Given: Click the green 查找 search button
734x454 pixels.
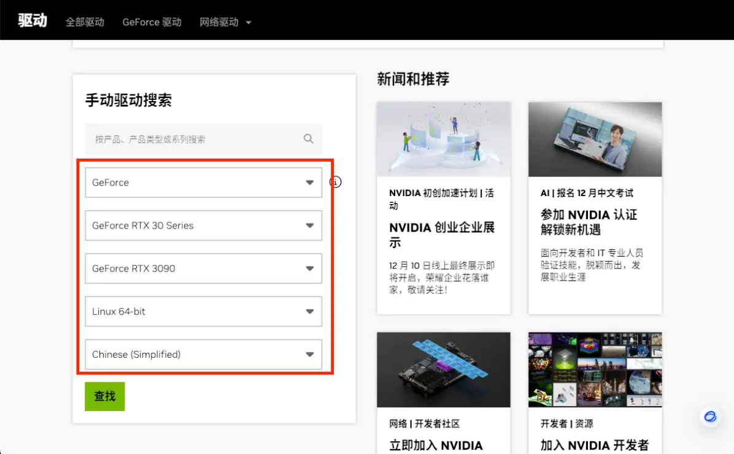Looking at the screenshot, I should 104,396.
